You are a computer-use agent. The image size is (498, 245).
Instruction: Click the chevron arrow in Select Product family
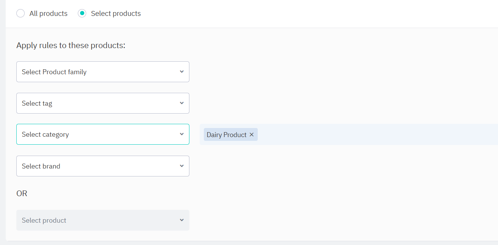click(x=182, y=72)
